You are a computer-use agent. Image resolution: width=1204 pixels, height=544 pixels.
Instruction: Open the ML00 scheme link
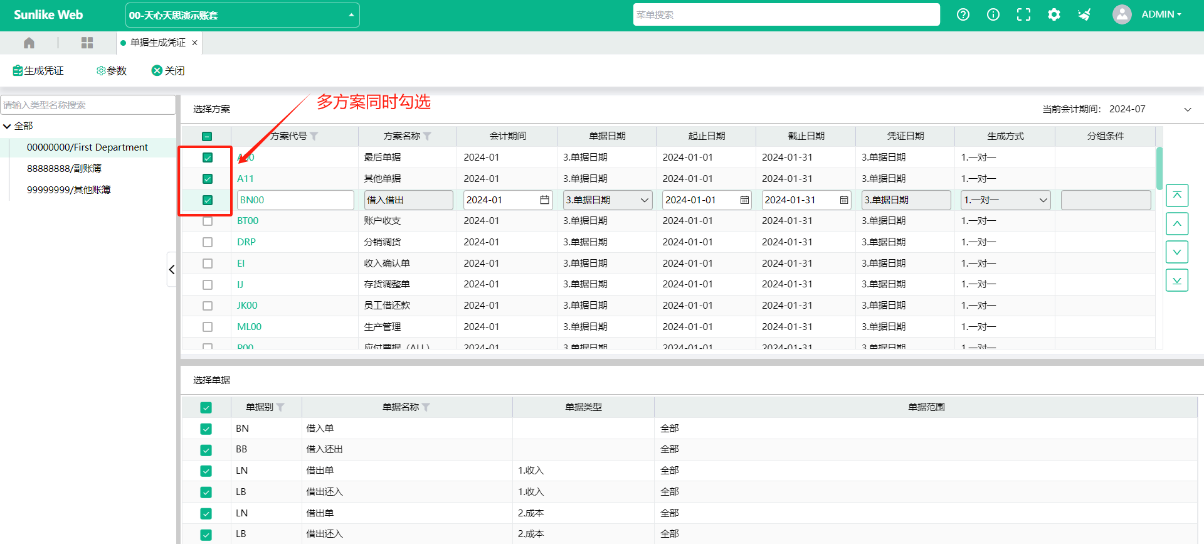249,327
